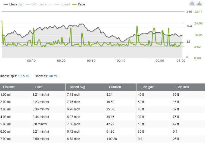This screenshot has height=146, width=205.
Task: Choose split of 2
Action: 21,76
